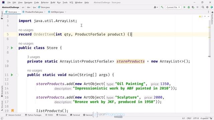Open the Structure tool window stripe
The height and width of the screenshot is (120, 214).
2,106
